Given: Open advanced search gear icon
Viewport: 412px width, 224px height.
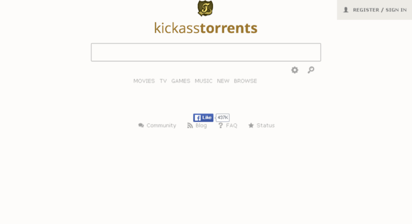Looking at the screenshot, I should (295, 70).
